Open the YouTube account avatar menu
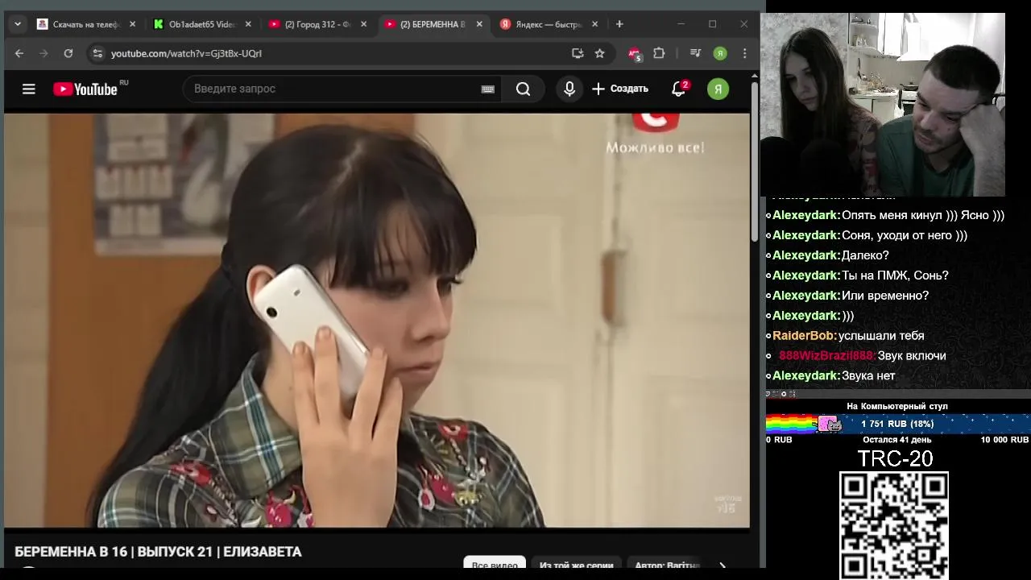 pyautogui.click(x=718, y=89)
